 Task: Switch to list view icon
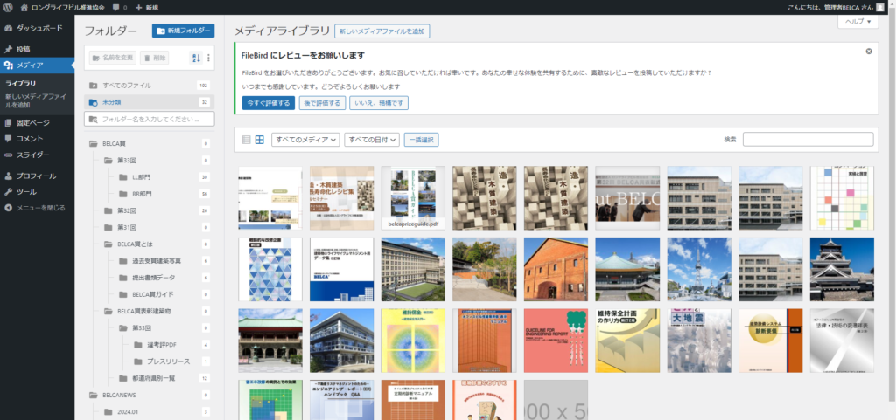click(x=246, y=140)
